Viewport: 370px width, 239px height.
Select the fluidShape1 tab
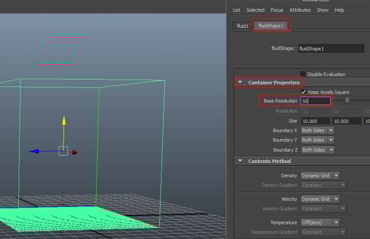click(x=271, y=26)
